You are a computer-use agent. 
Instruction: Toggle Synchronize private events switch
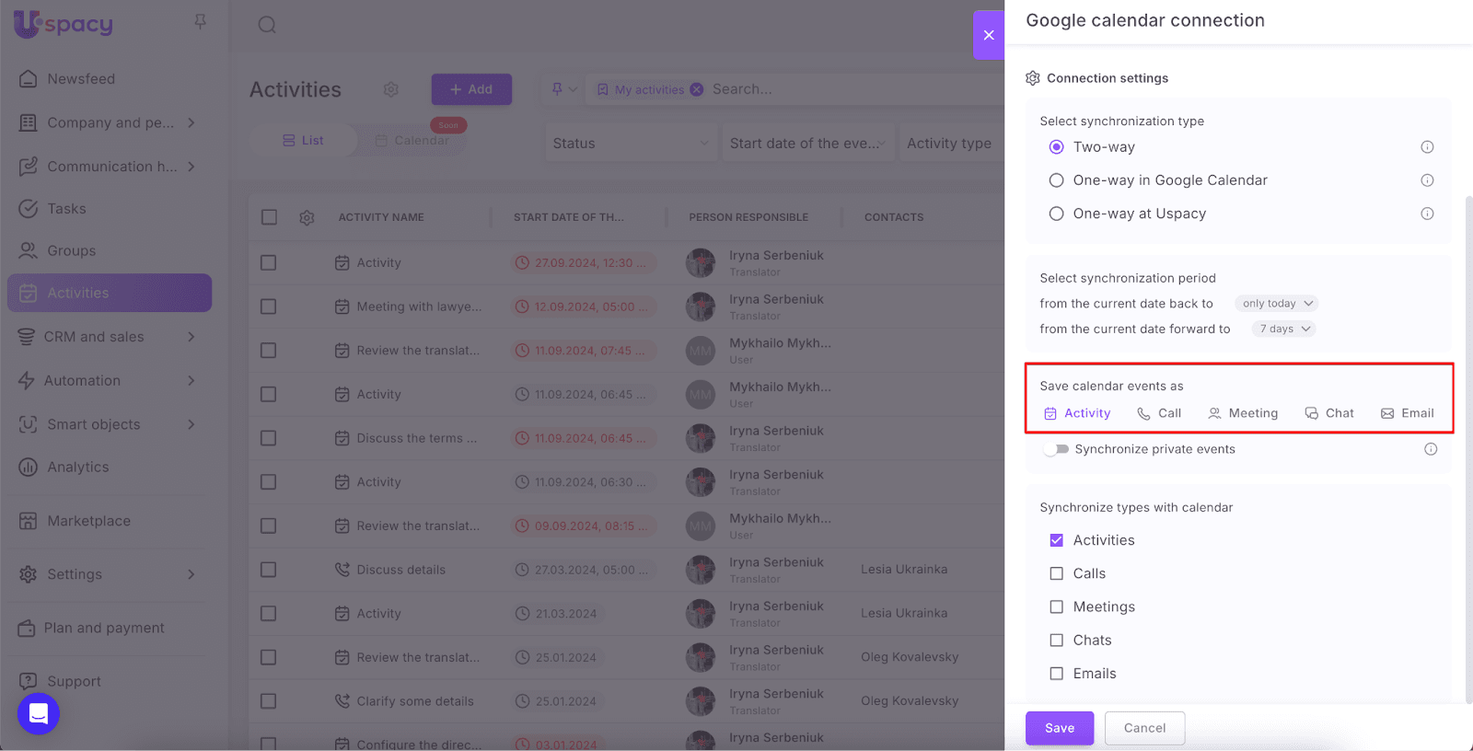coord(1056,449)
